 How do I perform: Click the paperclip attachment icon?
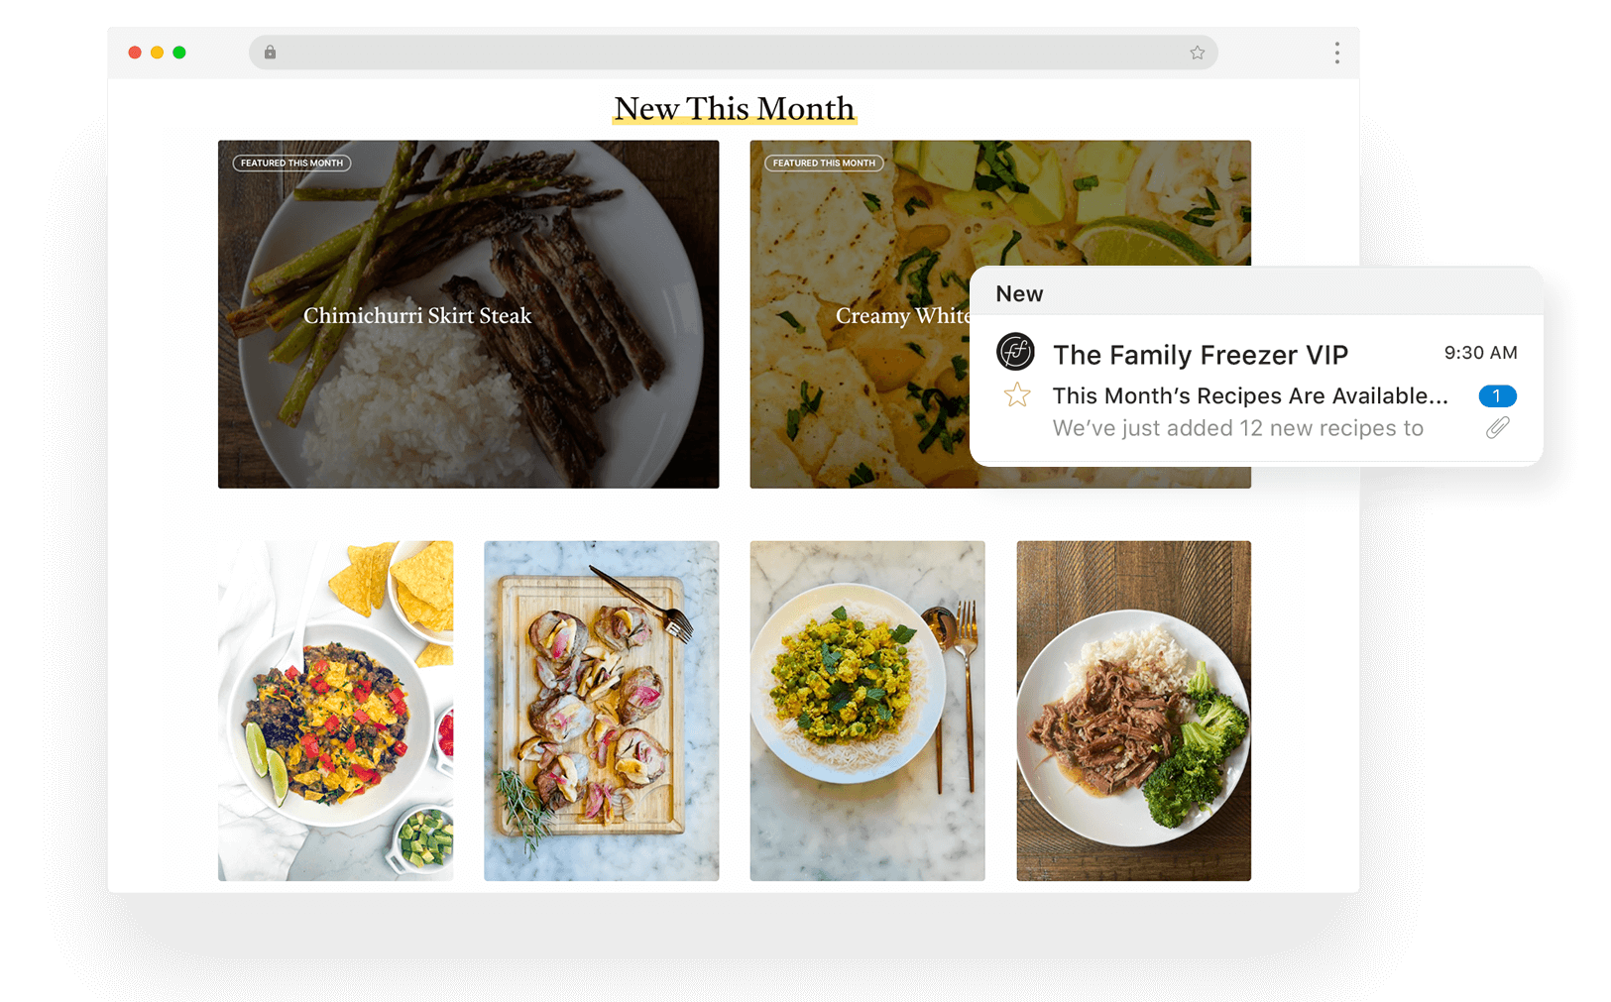coord(1497,427)
